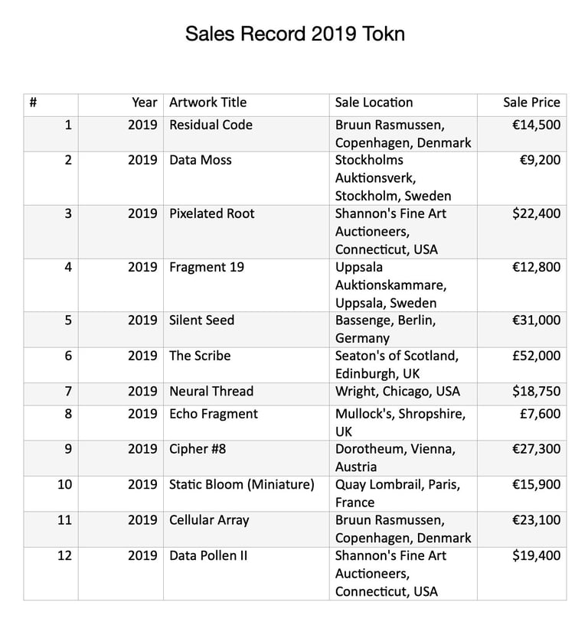Viewport: 588px width, 628px height.
Task: Click "The Scribe" artwork title
Action: click(200, 356)
